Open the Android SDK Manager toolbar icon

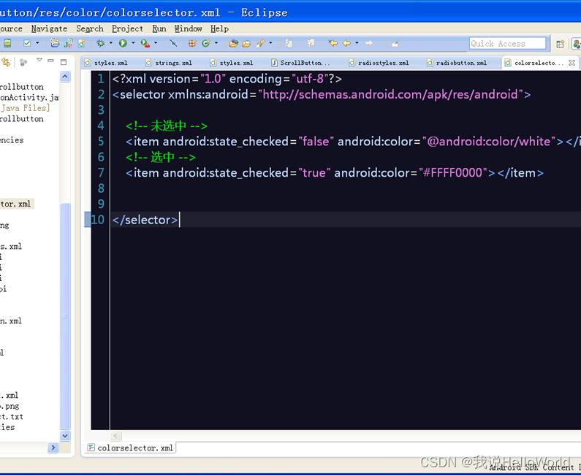7,43
